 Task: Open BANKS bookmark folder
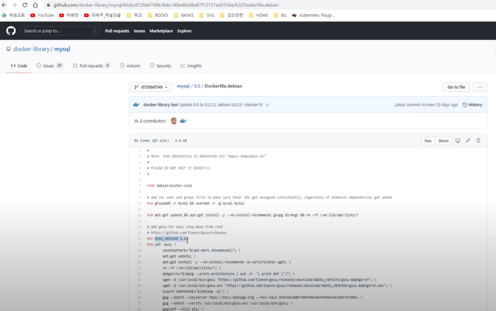(x=184, y=15)
